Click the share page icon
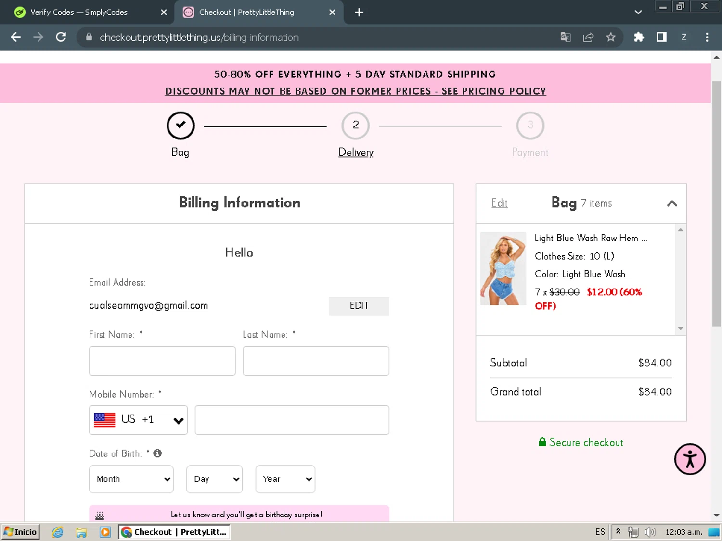This screenshot has height=541, width=722. (588, 37)
